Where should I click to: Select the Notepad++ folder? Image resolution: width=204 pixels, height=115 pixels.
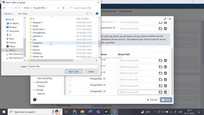[38, 23]
